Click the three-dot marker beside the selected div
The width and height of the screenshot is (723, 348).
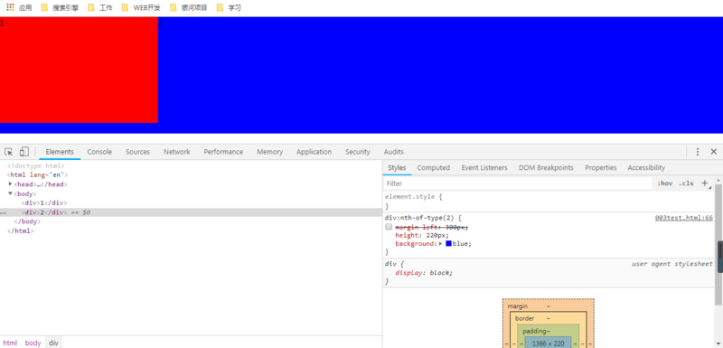tap(4, 213)
